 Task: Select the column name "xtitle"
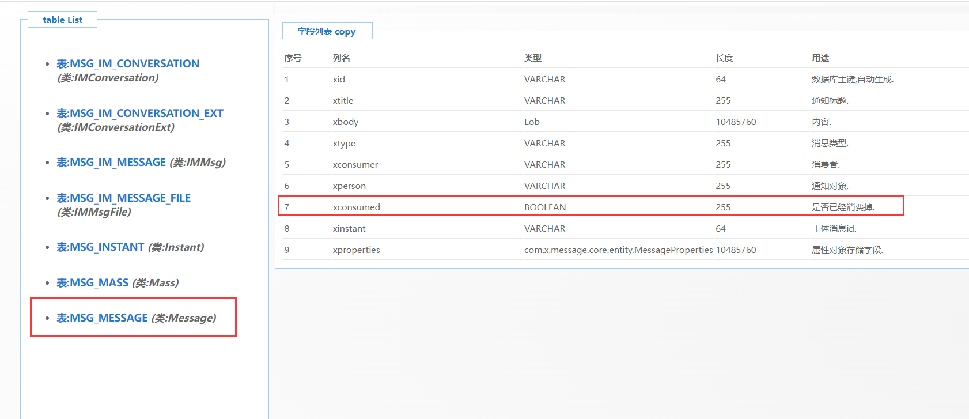[x=343, y=101]
